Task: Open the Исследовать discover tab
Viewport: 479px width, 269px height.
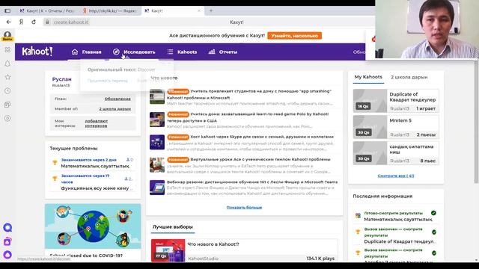Action: point(134,52)
